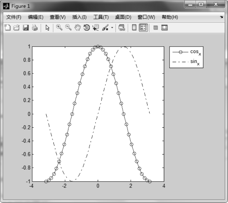This screenshot has height=203, width=228.
Task: Select the Data Cursor tool
Action: coord(95,28)
